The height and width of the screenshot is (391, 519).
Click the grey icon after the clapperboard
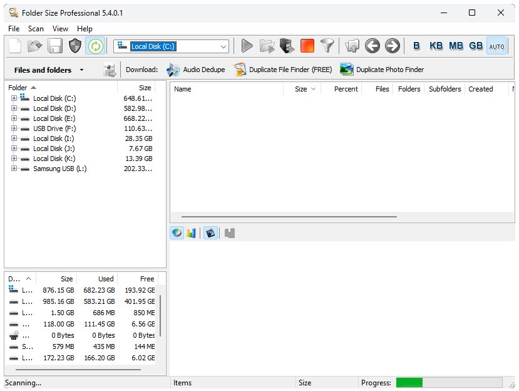click(x=229, y=233)
